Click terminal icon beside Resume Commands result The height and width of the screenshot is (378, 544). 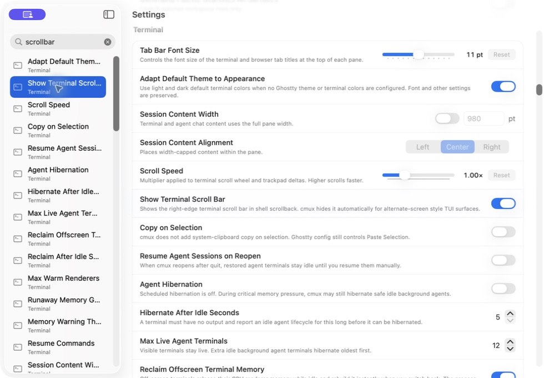click(x=18, y=347)
